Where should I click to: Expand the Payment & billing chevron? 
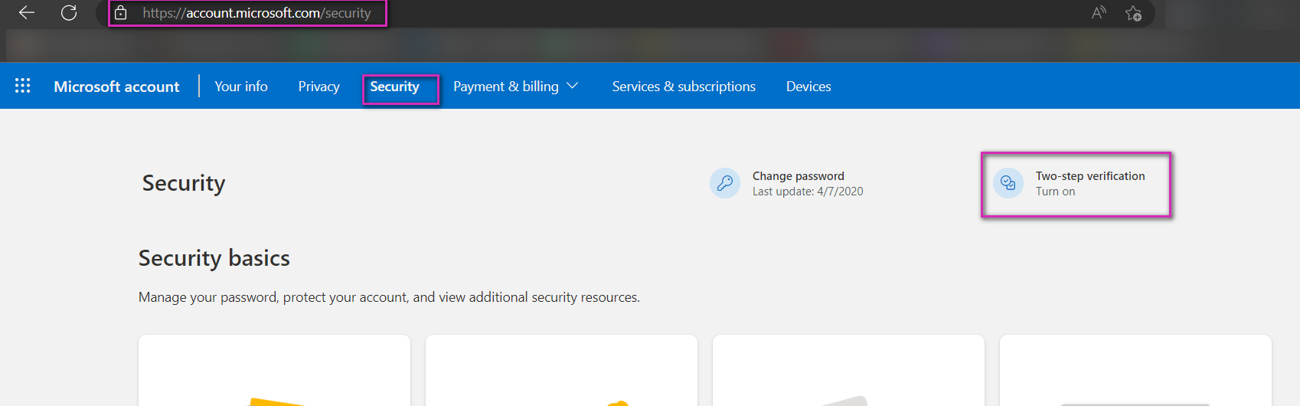click(572, 86)
